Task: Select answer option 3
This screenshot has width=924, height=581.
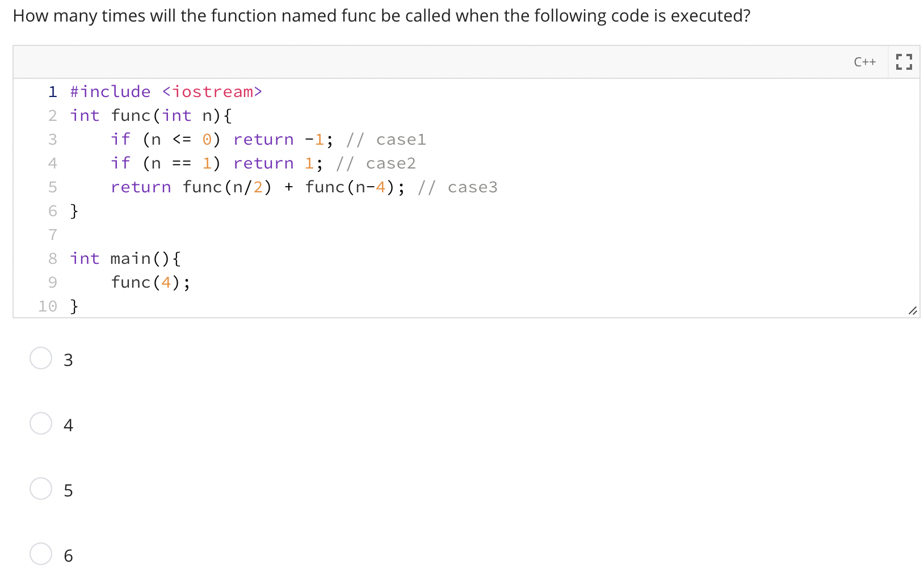Action: pos(40,358)
